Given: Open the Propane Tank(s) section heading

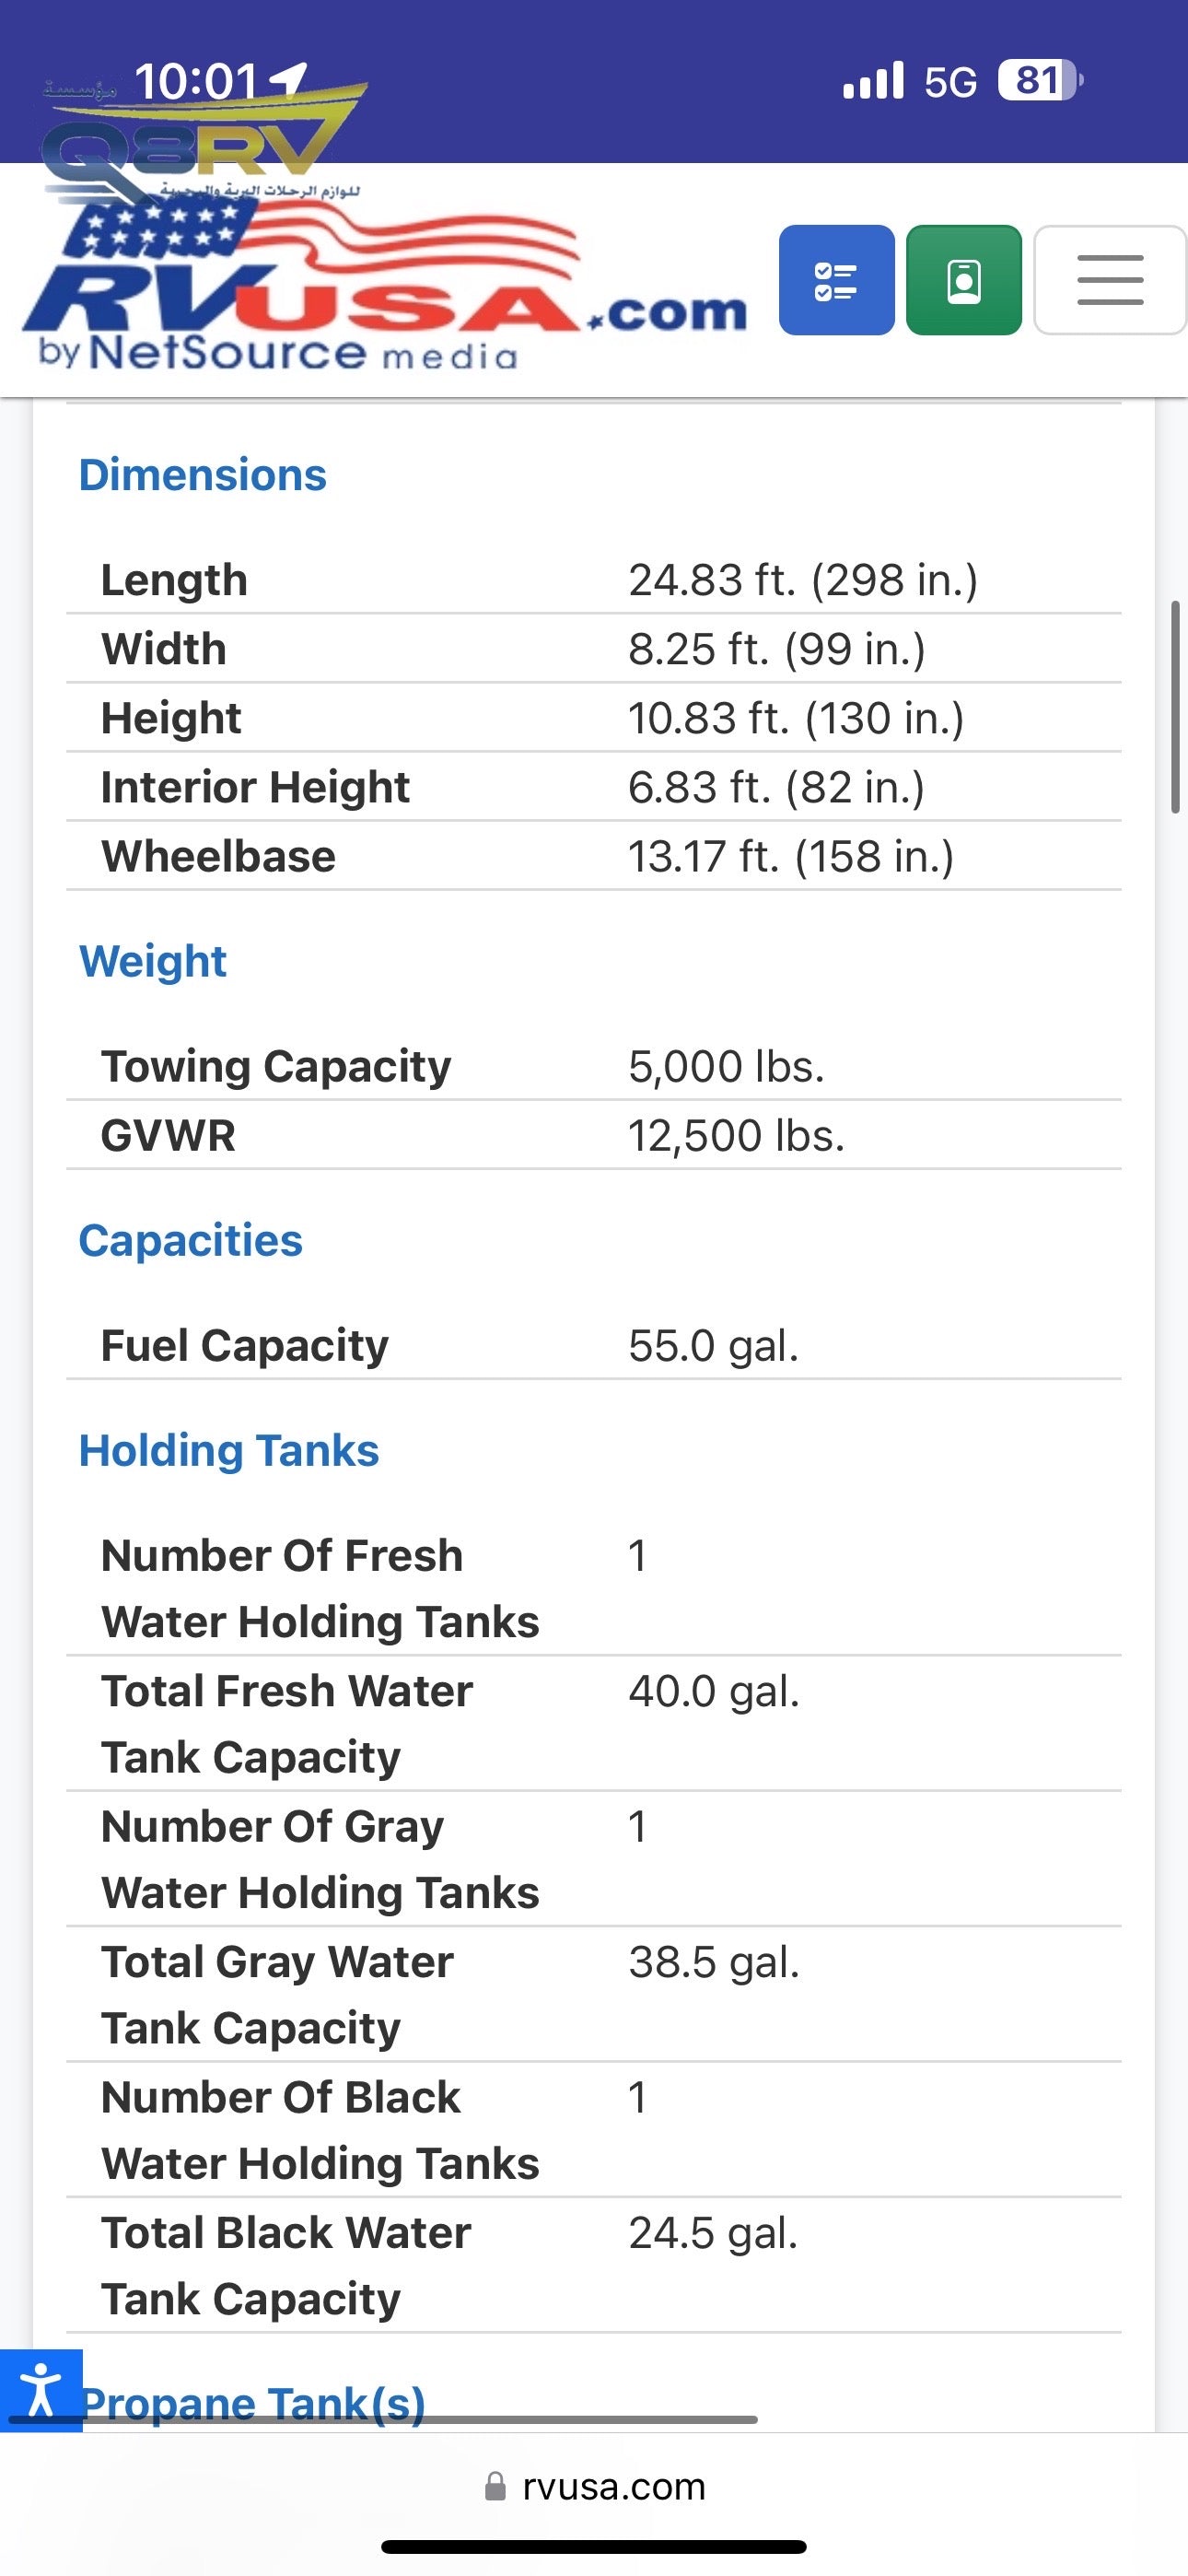Looking at the screenshot, I should tap(255, 2402).
